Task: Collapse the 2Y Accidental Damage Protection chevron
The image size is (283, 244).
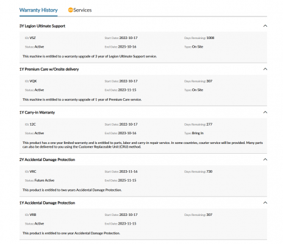Action: (265, 159)
